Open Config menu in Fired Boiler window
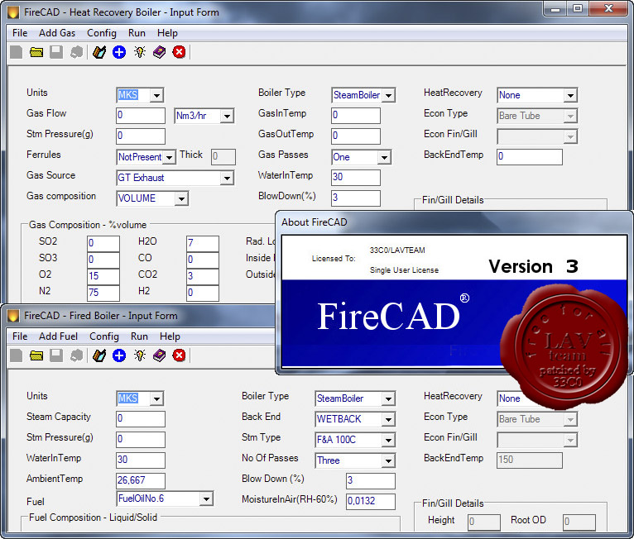This screenshot has height=539, width=634. click(104, 336)
